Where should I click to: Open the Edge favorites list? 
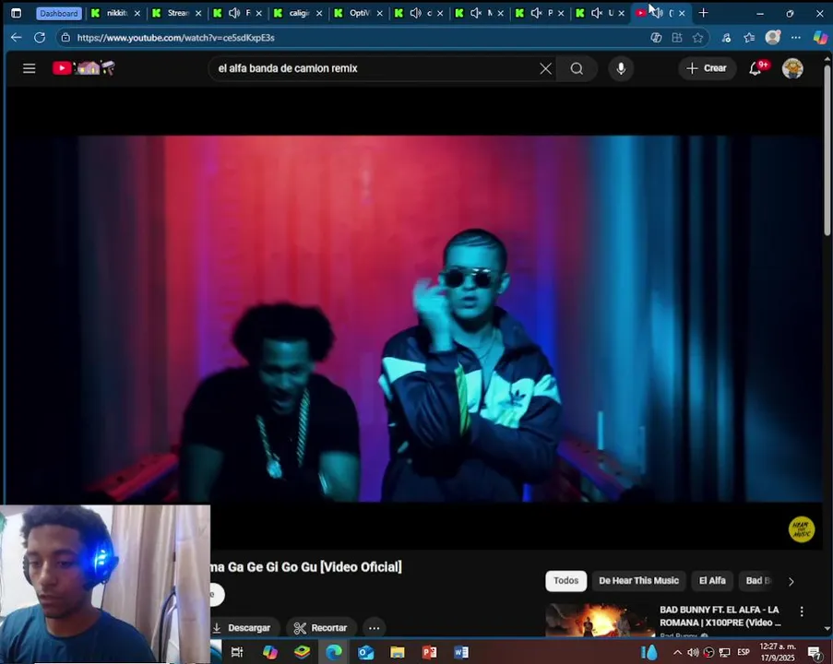click(749, 38)
